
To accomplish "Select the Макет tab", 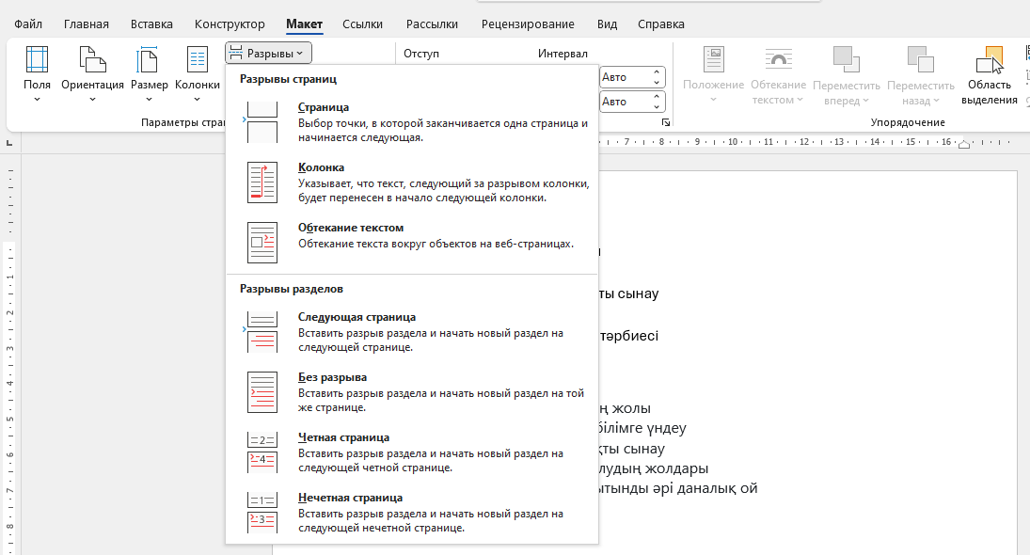I will (304, 24).
